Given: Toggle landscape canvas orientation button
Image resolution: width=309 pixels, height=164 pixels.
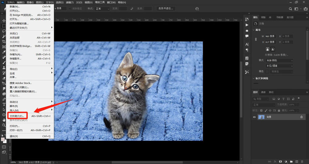Looking at the screenshot, I should [x=273, y=49].
